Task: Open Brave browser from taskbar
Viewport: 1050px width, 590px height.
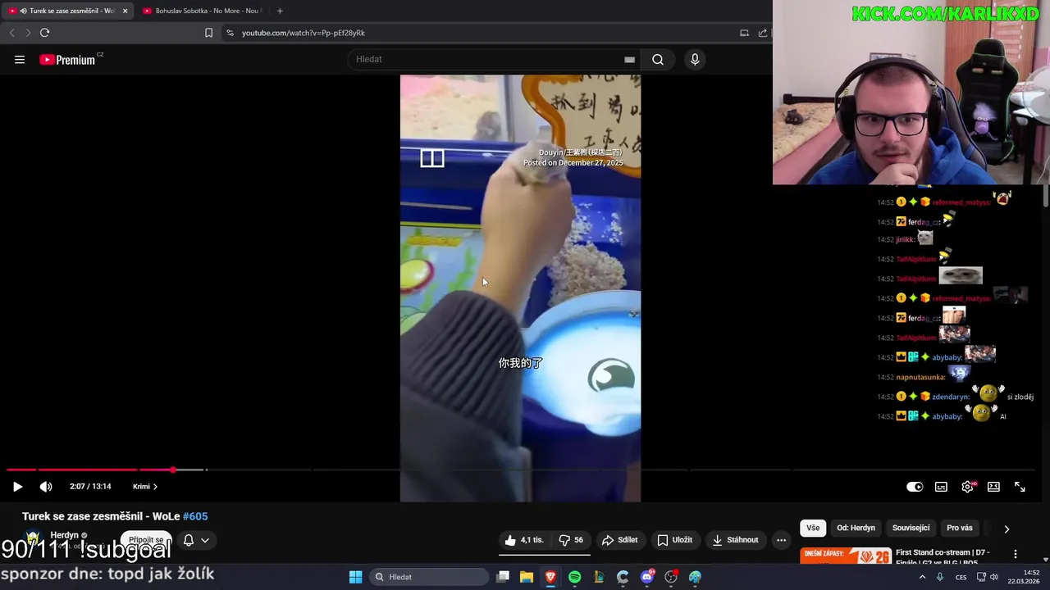Action: tap(550, 577)
